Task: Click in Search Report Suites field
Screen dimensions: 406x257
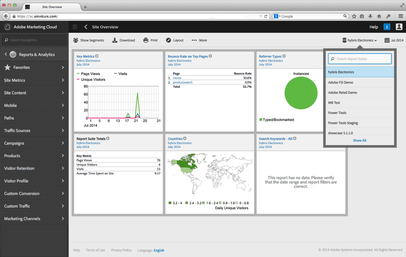Action: click(x=360, y=59)
